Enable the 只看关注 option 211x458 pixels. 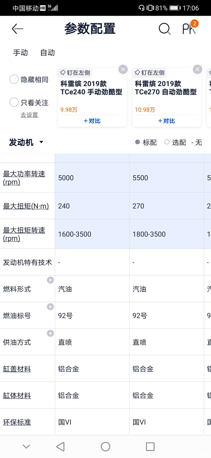pyautogui.click(x=14, y=102)
